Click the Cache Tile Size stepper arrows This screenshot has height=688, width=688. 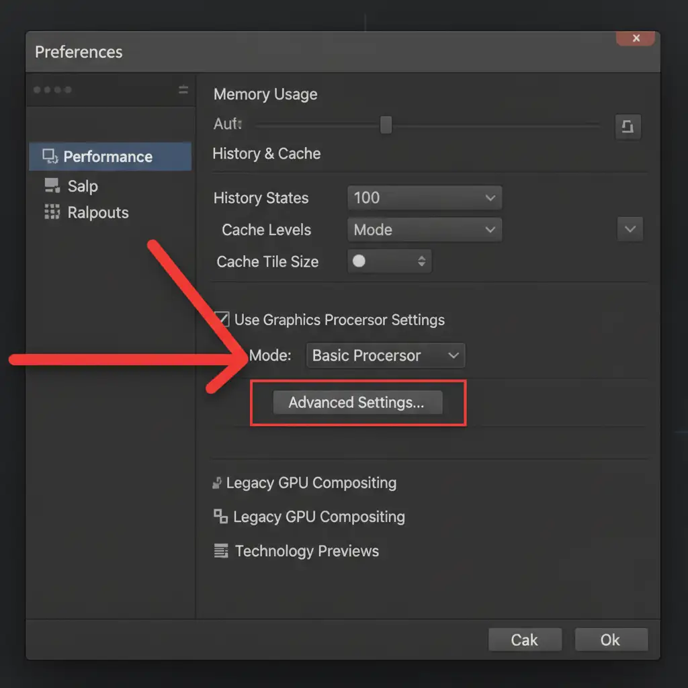pos(421,261)
